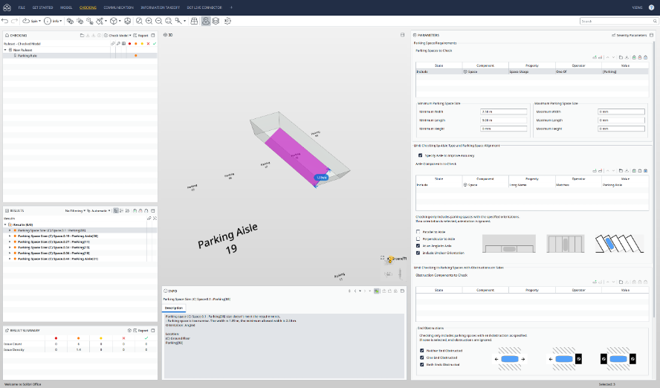Open the Solibri home logo icon
Screen dimensions: 660x388
point(7,6)
